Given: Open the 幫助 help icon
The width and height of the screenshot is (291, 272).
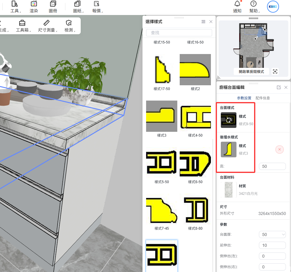Looking at the screenshot, I should 253,4.
